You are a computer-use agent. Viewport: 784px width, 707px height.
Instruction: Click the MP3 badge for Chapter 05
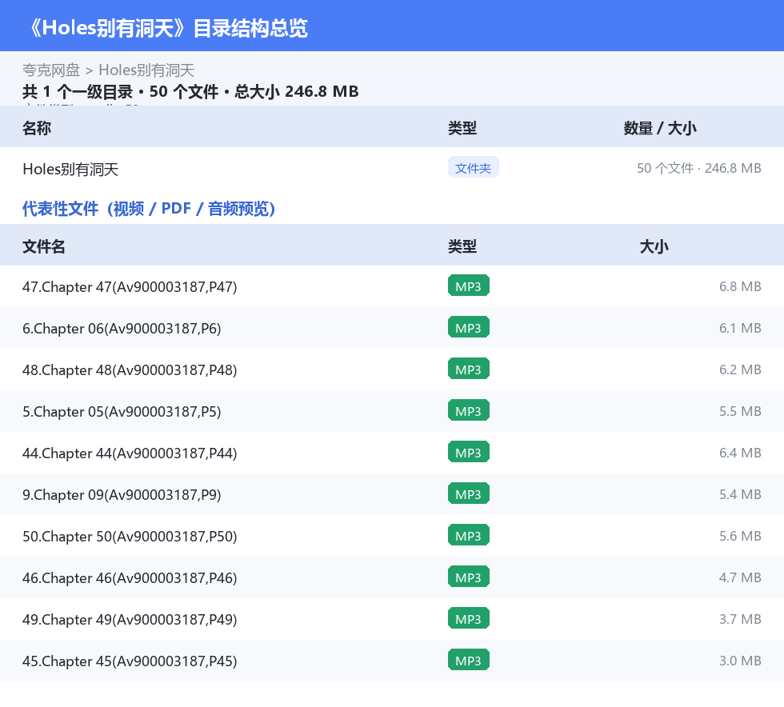tap(469, 410)
